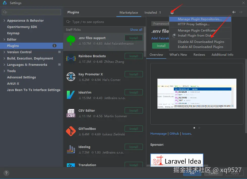Install the CSV Editor plugin
The height and width of the screenshot is (179, 247).
pyautogui.click(x=133, y=110)
